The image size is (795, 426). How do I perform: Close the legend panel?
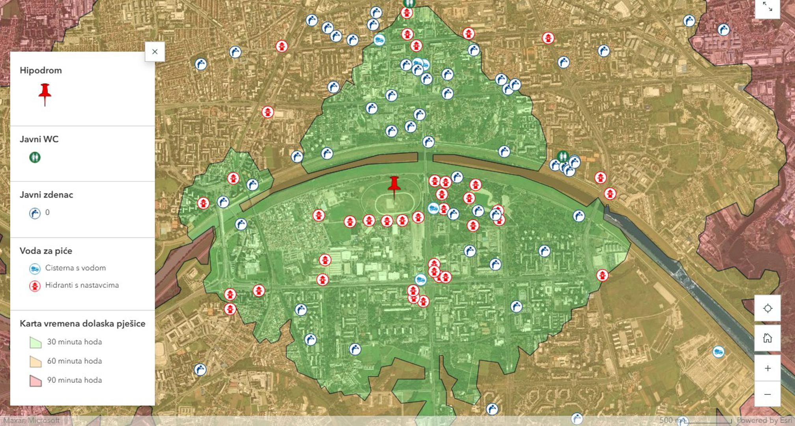coord(155,52)
